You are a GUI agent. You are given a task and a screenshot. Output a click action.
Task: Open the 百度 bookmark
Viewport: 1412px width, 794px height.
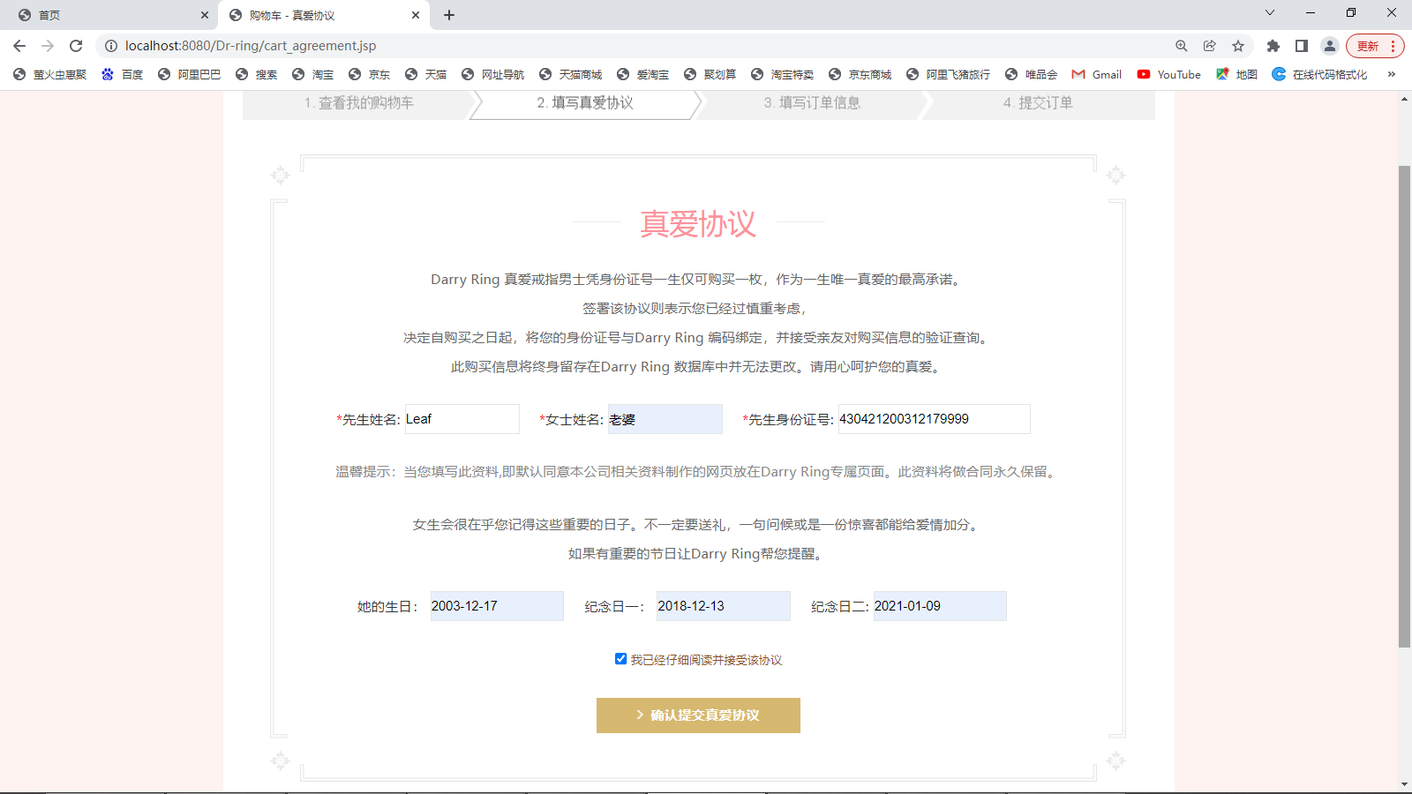[122, 75]
